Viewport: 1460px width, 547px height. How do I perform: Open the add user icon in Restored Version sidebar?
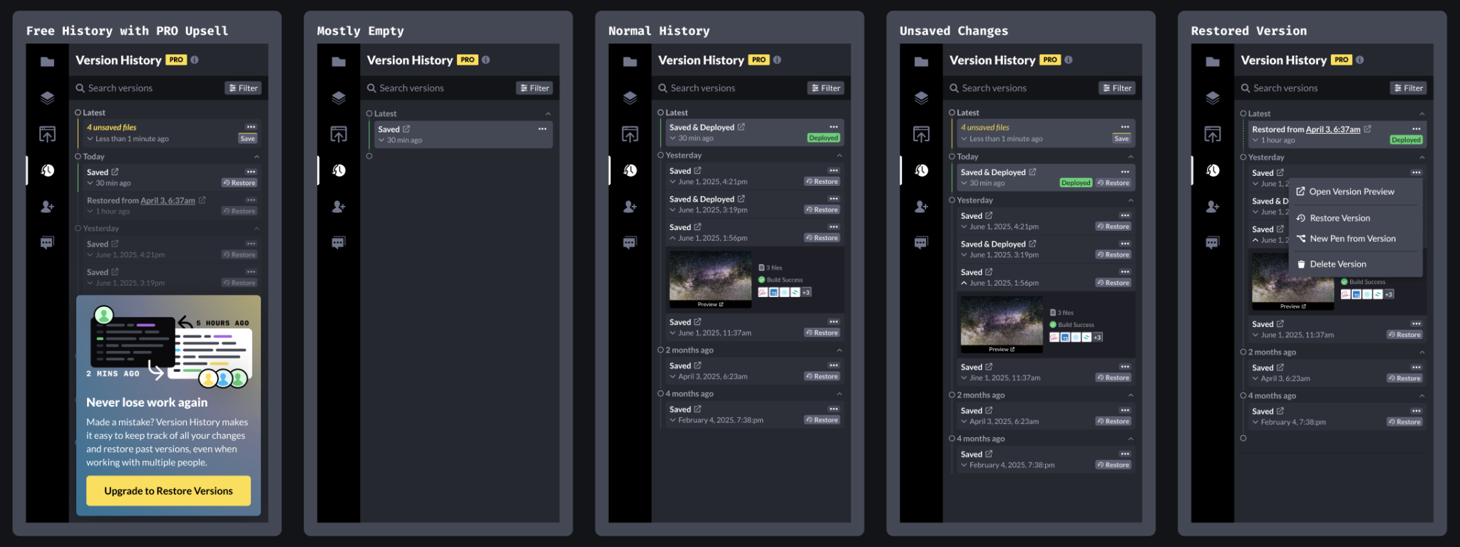(x=1213, y=207)
